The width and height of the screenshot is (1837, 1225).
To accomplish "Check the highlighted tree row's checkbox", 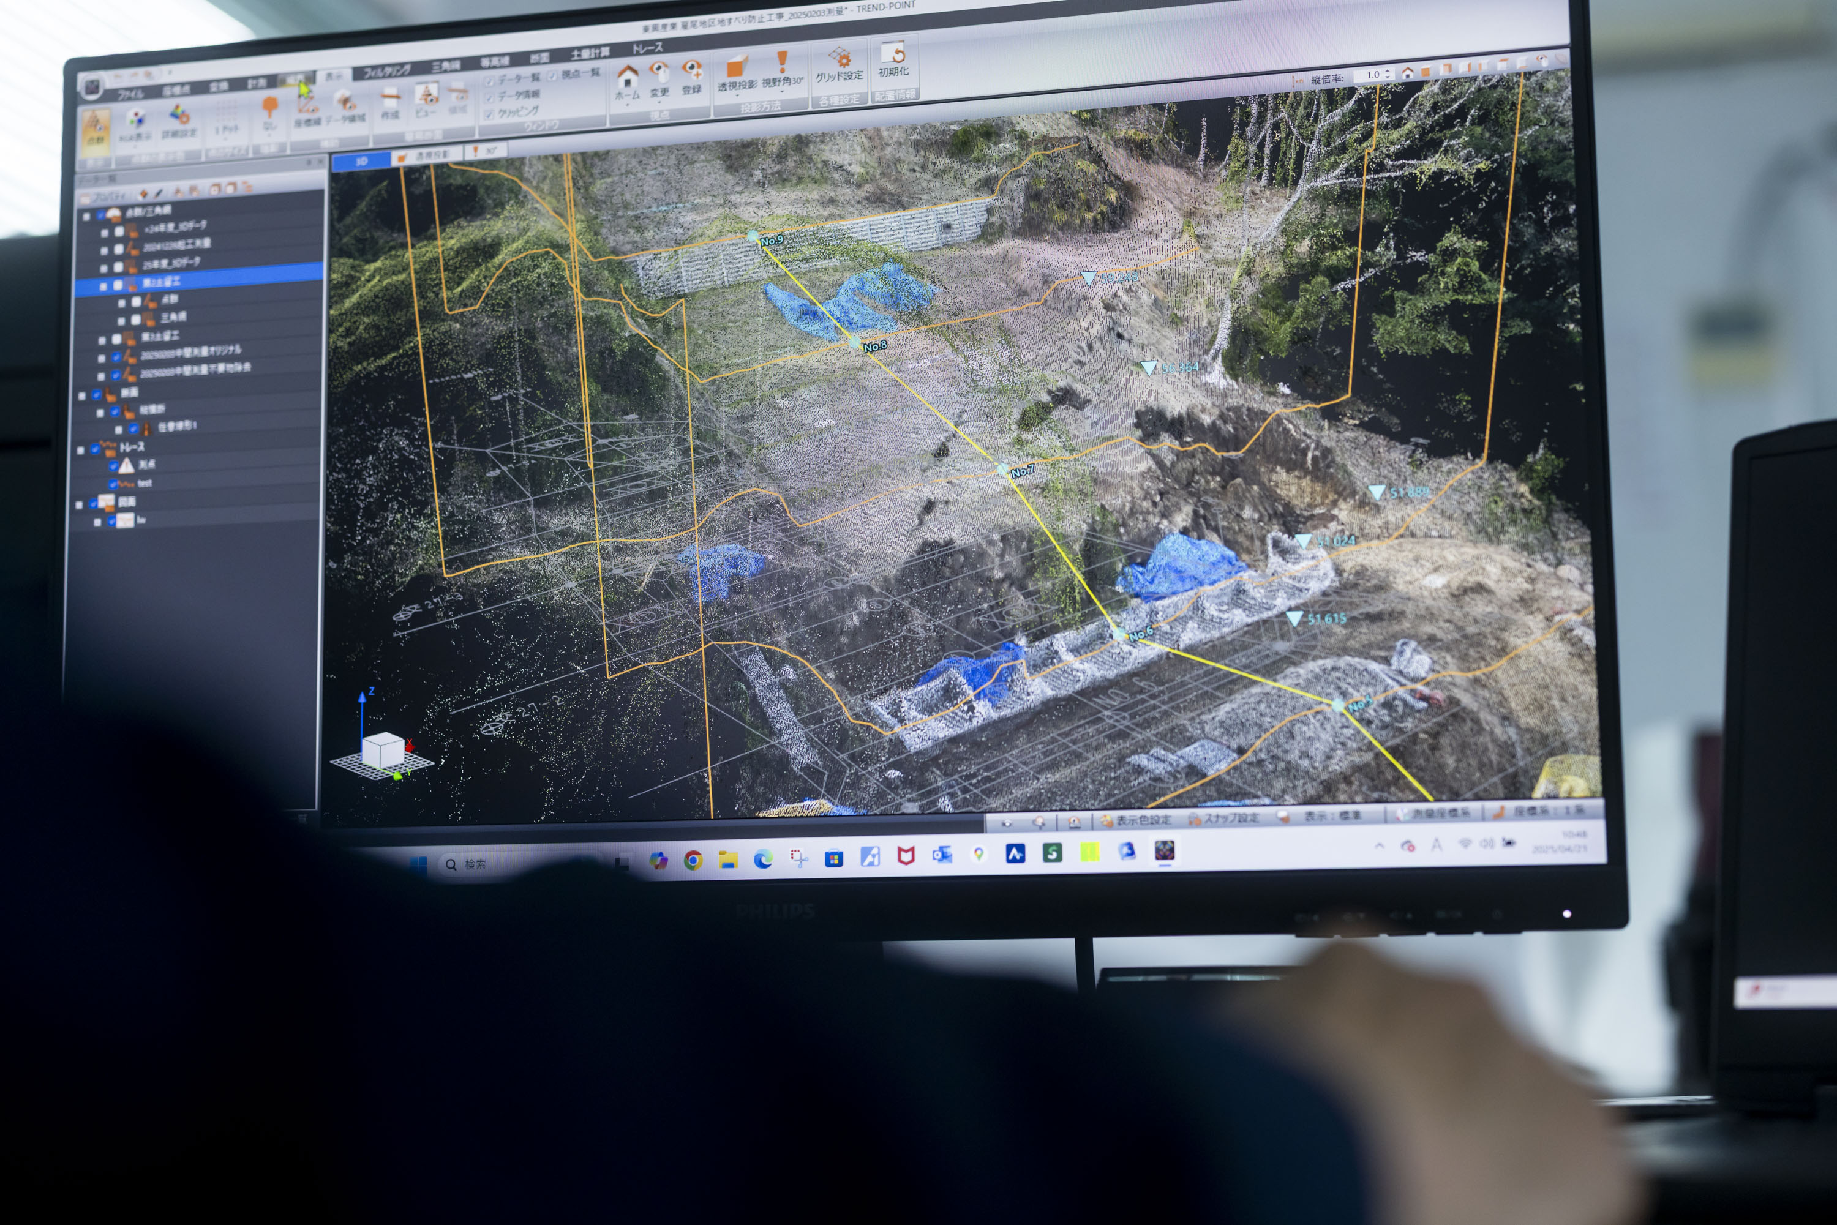I will tap(118, 285).
